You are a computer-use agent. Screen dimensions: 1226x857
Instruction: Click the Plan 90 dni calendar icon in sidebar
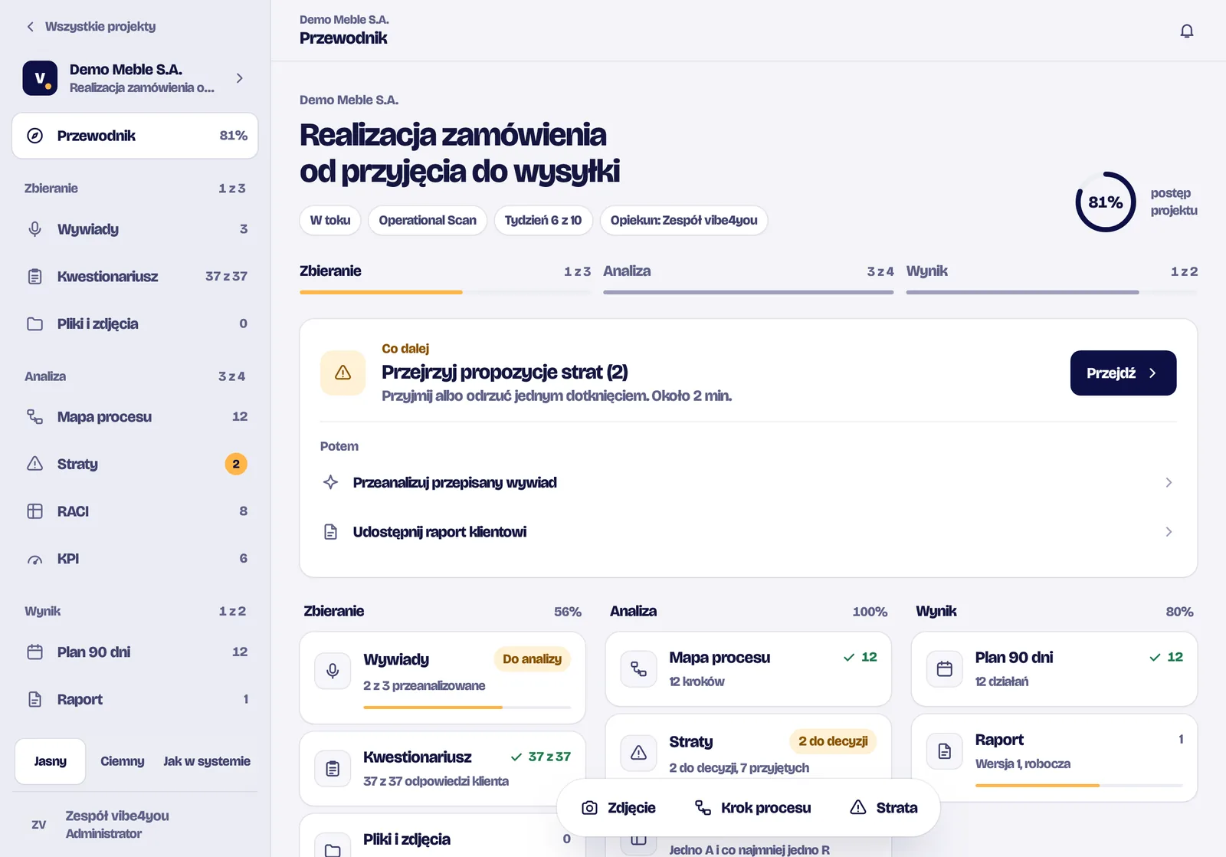pyautogui.click(x=34, y=652)
